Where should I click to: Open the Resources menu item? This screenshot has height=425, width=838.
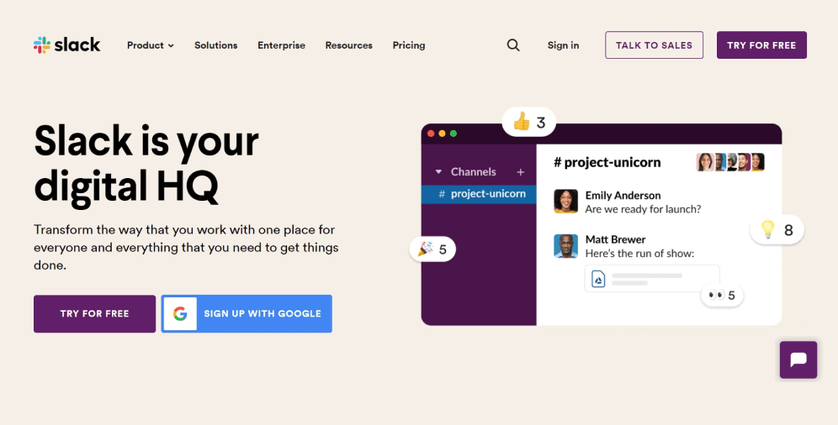[x=348, y=45]
